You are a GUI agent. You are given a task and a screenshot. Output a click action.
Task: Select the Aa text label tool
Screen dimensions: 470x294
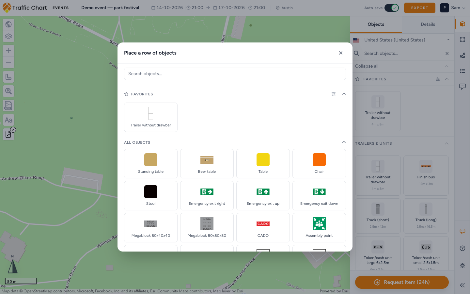pos(8,120)
